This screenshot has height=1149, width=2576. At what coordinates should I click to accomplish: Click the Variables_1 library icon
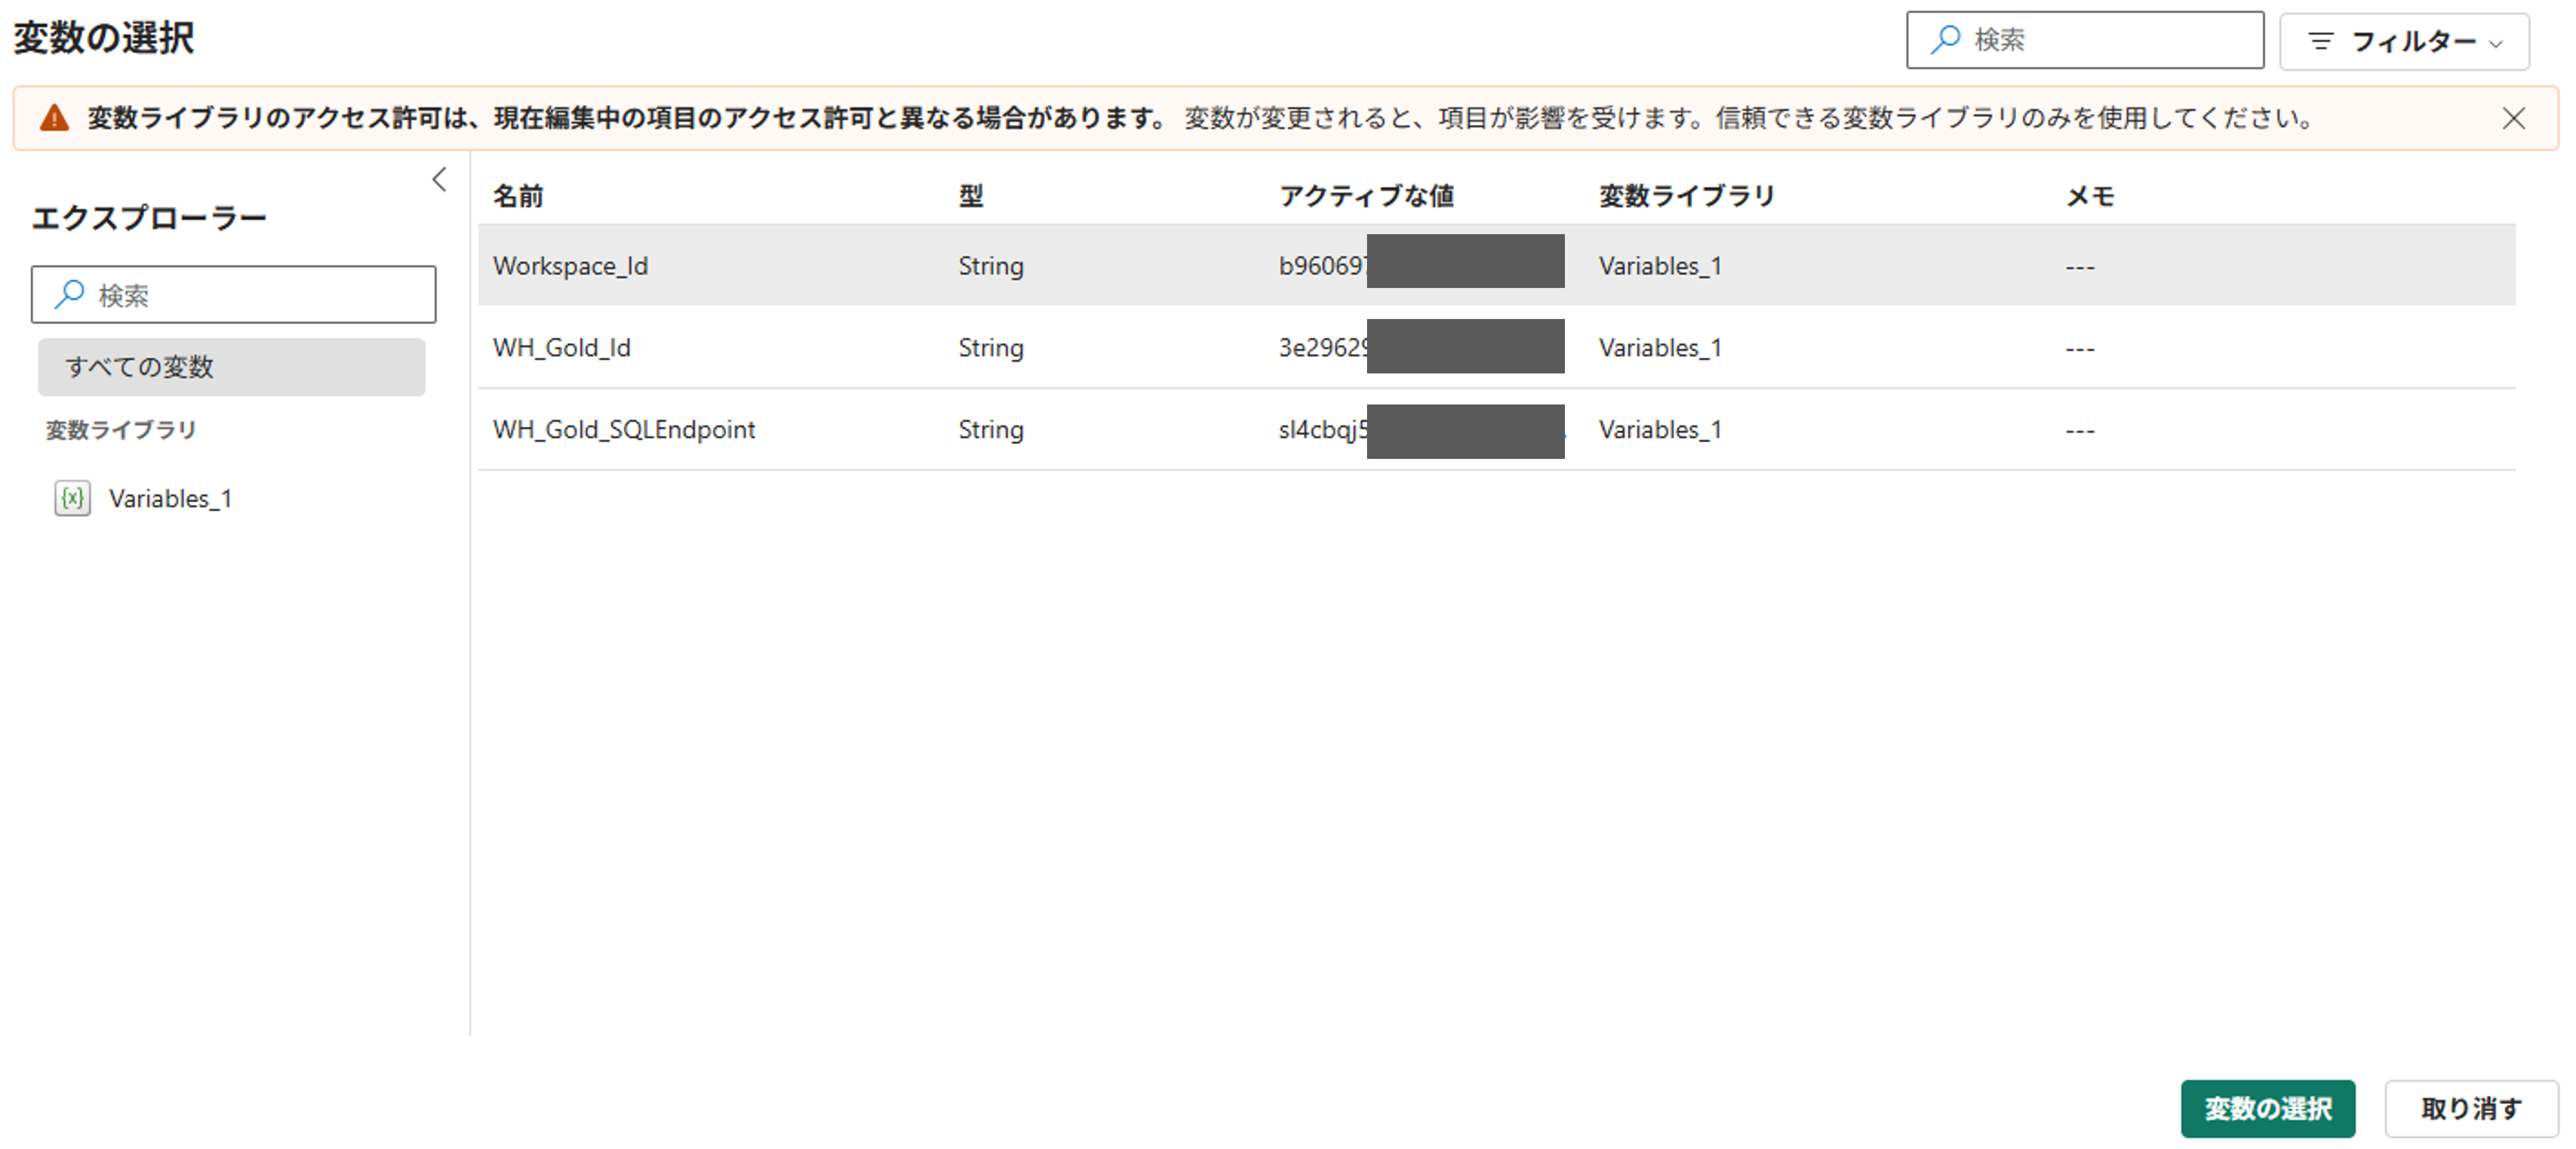[72, 498]
